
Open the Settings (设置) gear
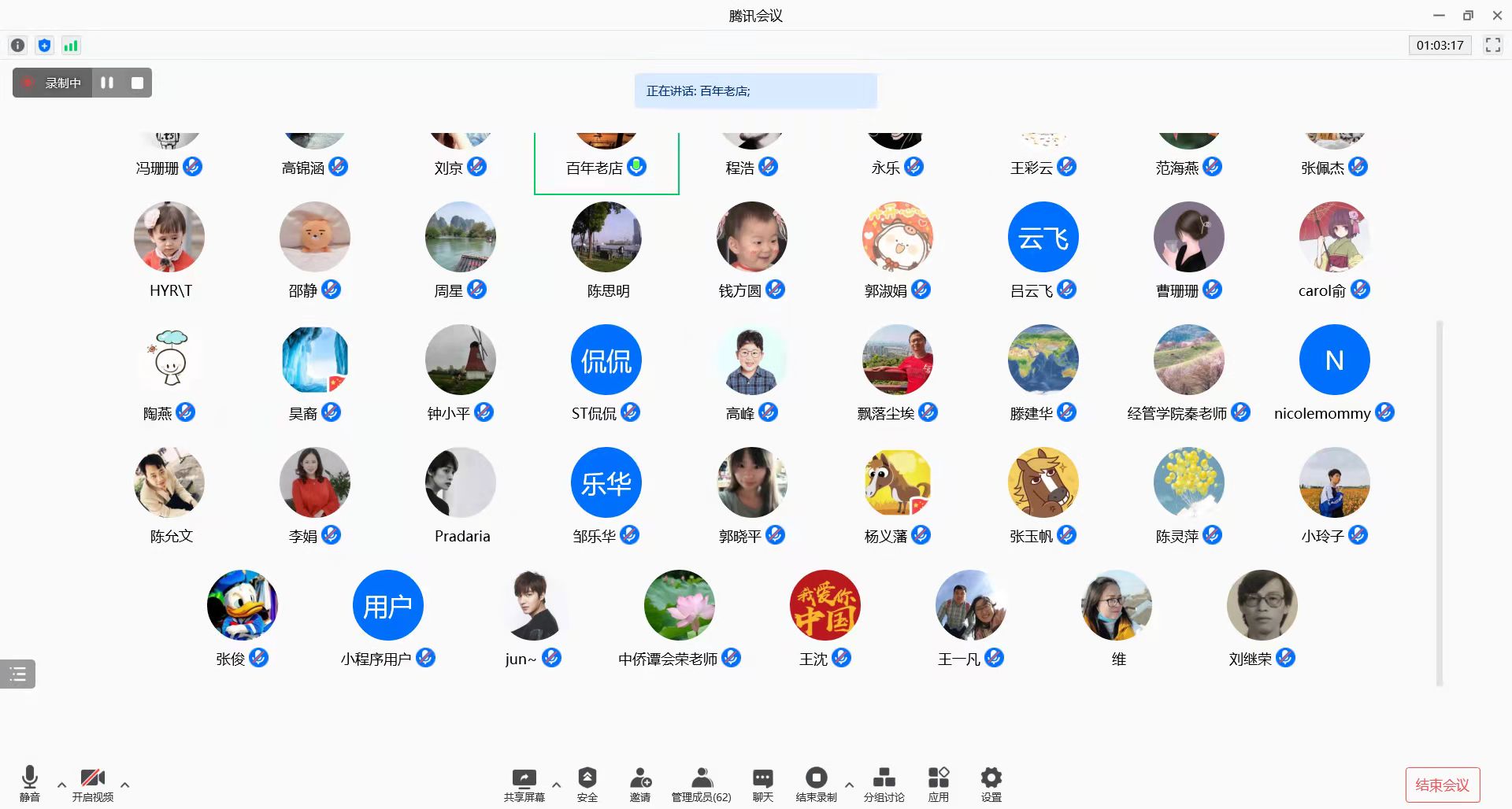(991, 784)
